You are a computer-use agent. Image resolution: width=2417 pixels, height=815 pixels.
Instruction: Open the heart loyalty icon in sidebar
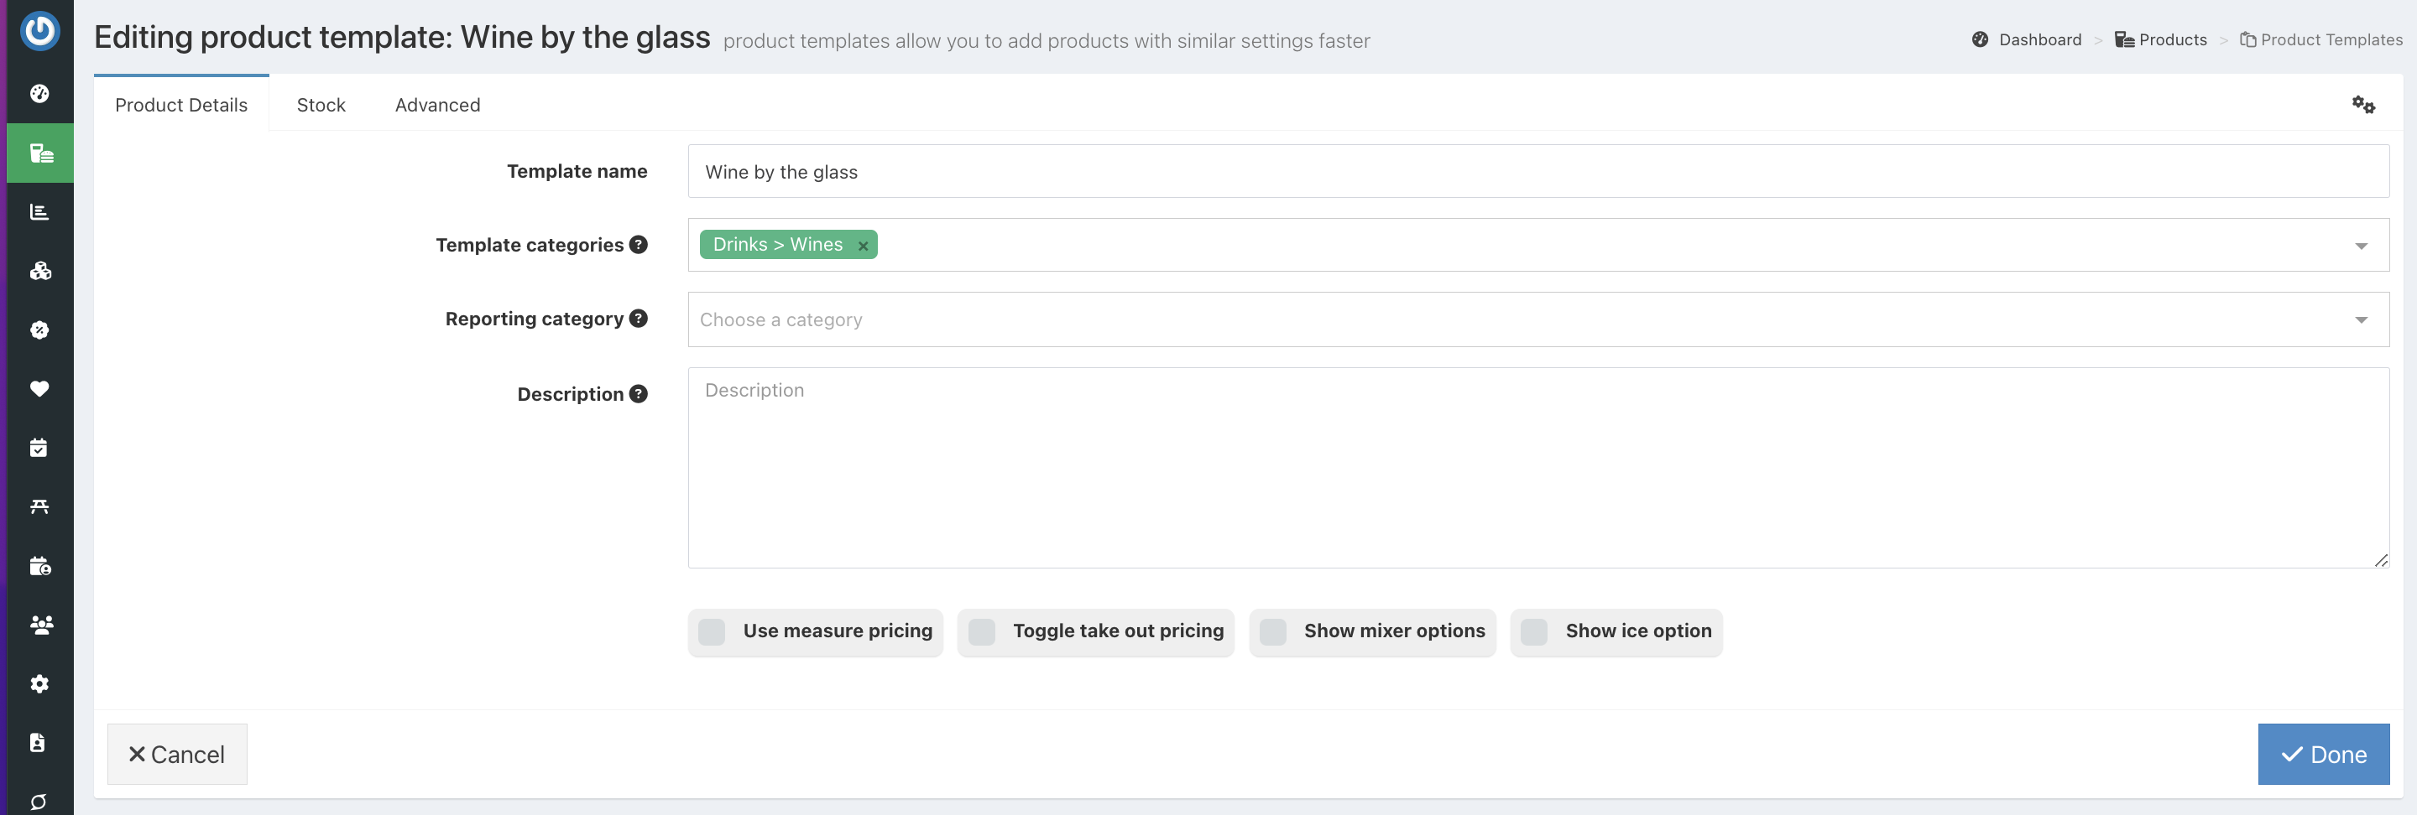(39, 388)
